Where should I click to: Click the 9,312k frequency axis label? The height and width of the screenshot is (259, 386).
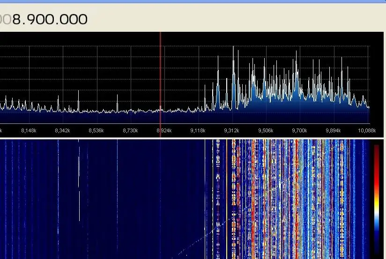tap(231, 130)
